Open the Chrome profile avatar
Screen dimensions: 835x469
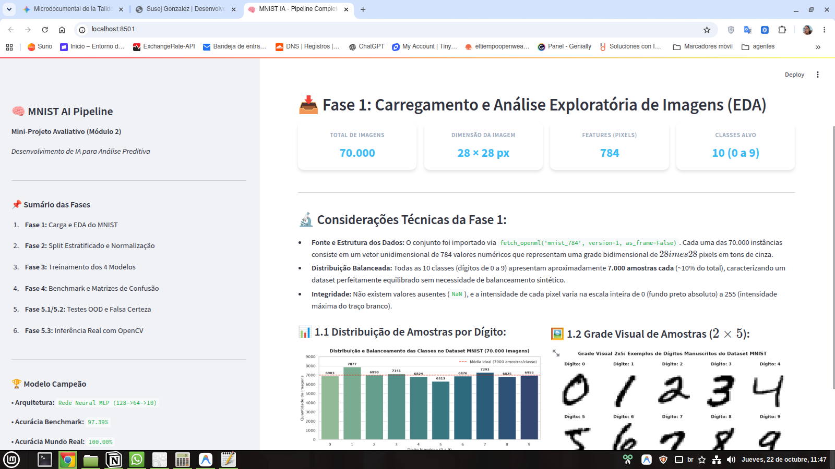pyautogui.click(x=807, y=30)
